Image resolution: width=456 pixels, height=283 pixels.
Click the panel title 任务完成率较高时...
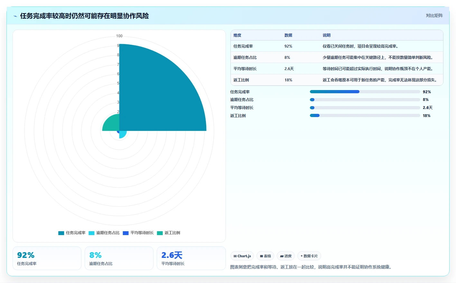(84, 16)
